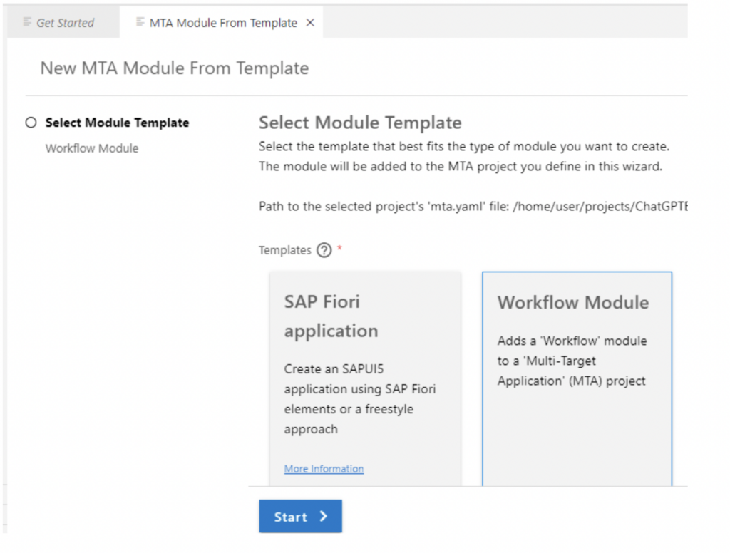Click the mta.yaml file path text
The width and height of the screenshot is (730, 553).
coord(471,207)
